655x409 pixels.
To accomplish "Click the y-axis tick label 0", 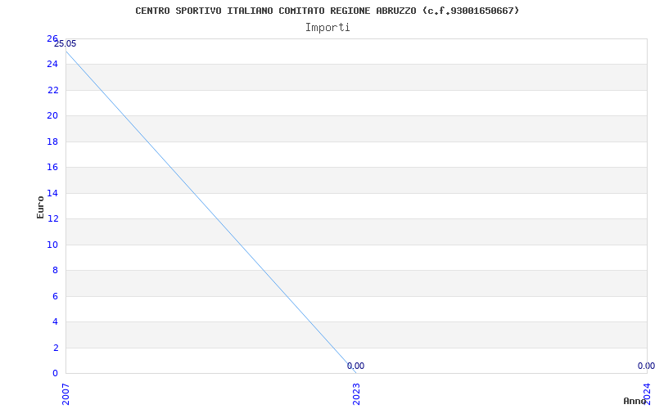I will coord(55,373).
